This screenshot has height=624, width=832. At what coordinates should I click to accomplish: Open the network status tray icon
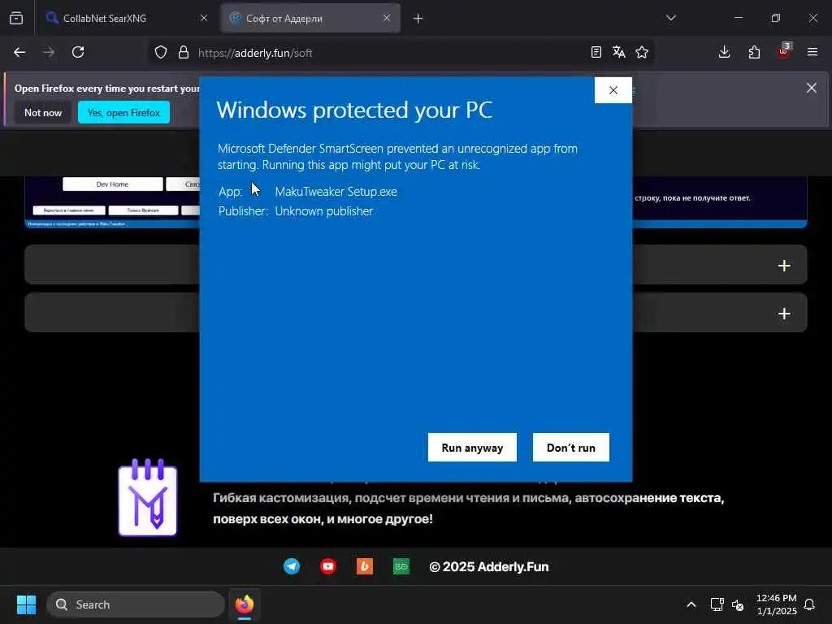[717, 604]
